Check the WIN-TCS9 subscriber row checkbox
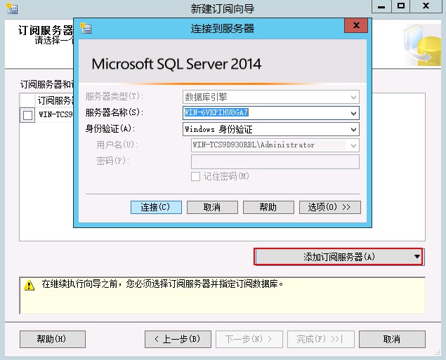Viewport: 446px width, 360px height. tap(28, 115)
